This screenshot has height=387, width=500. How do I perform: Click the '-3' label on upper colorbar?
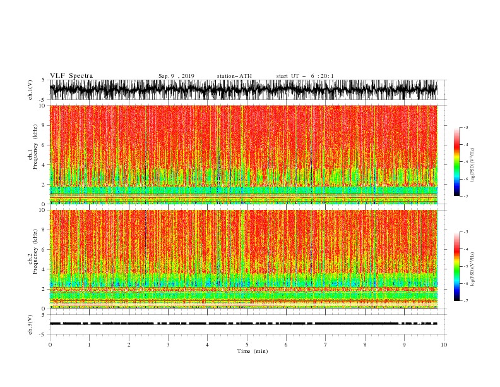pyautogui.click(x=465, y=127)
